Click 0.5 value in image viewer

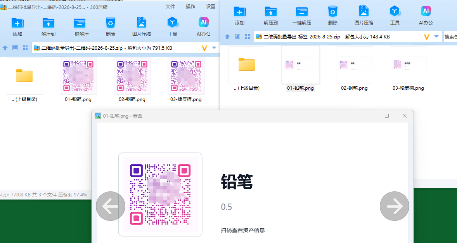coord(227,207)
